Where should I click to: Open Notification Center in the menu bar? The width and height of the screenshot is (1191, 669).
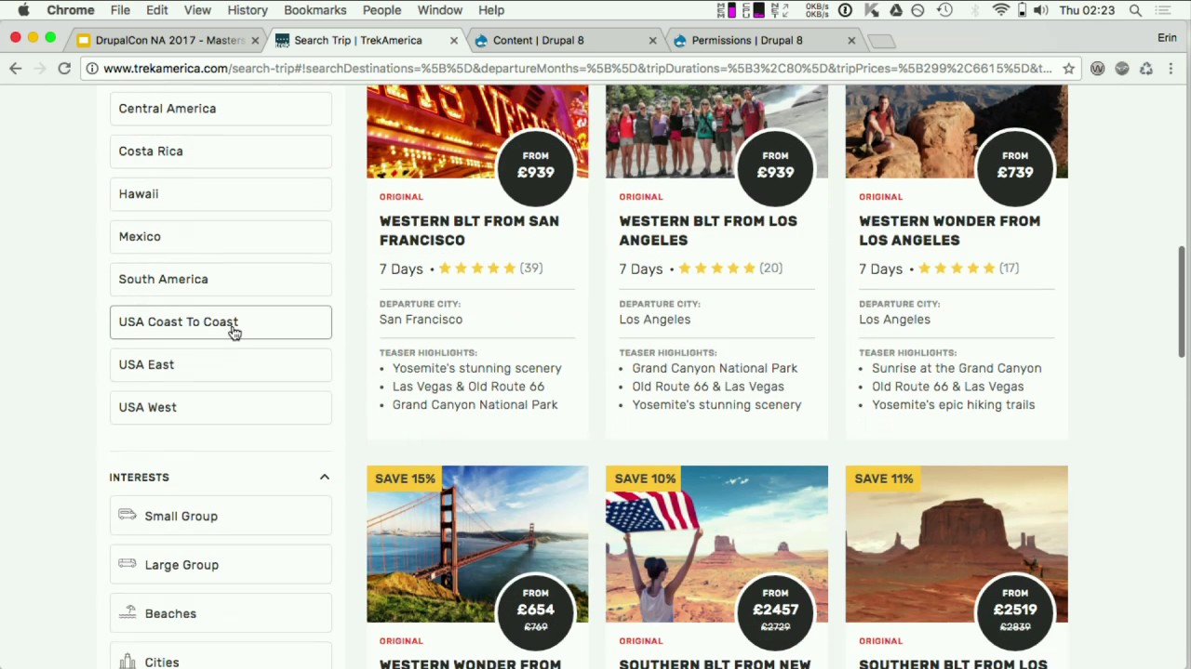pos(1163,10)
